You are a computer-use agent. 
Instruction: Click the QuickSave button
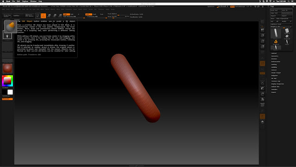[211, 6]
